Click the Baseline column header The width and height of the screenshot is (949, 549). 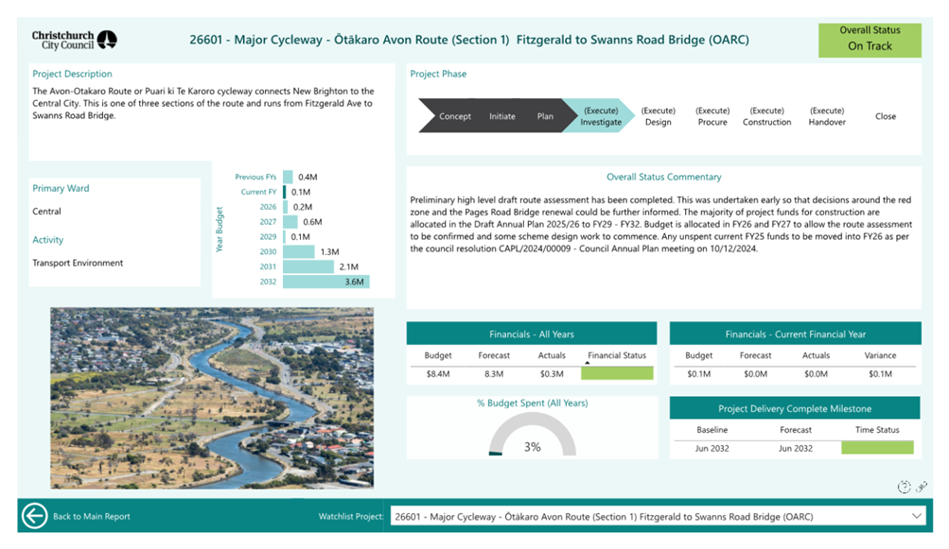click(x=712, y=429)
